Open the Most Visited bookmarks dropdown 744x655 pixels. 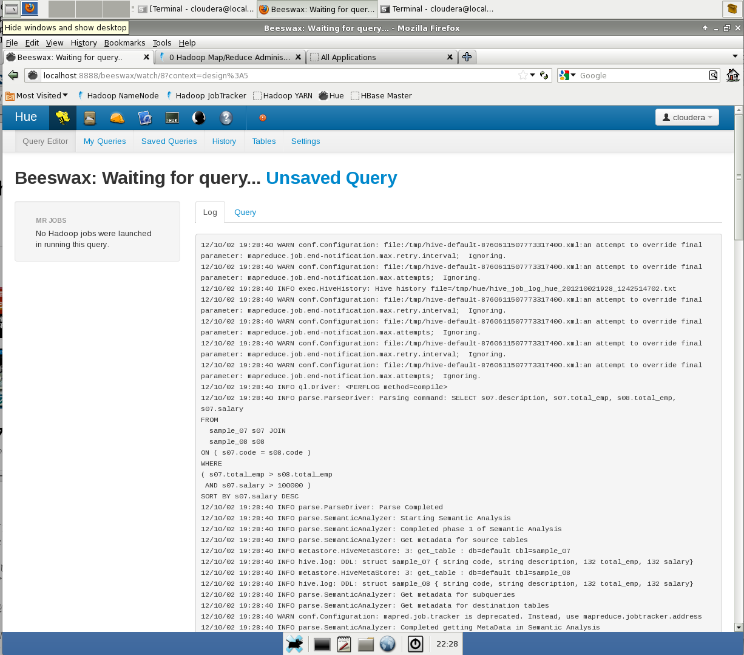(37, 95)
